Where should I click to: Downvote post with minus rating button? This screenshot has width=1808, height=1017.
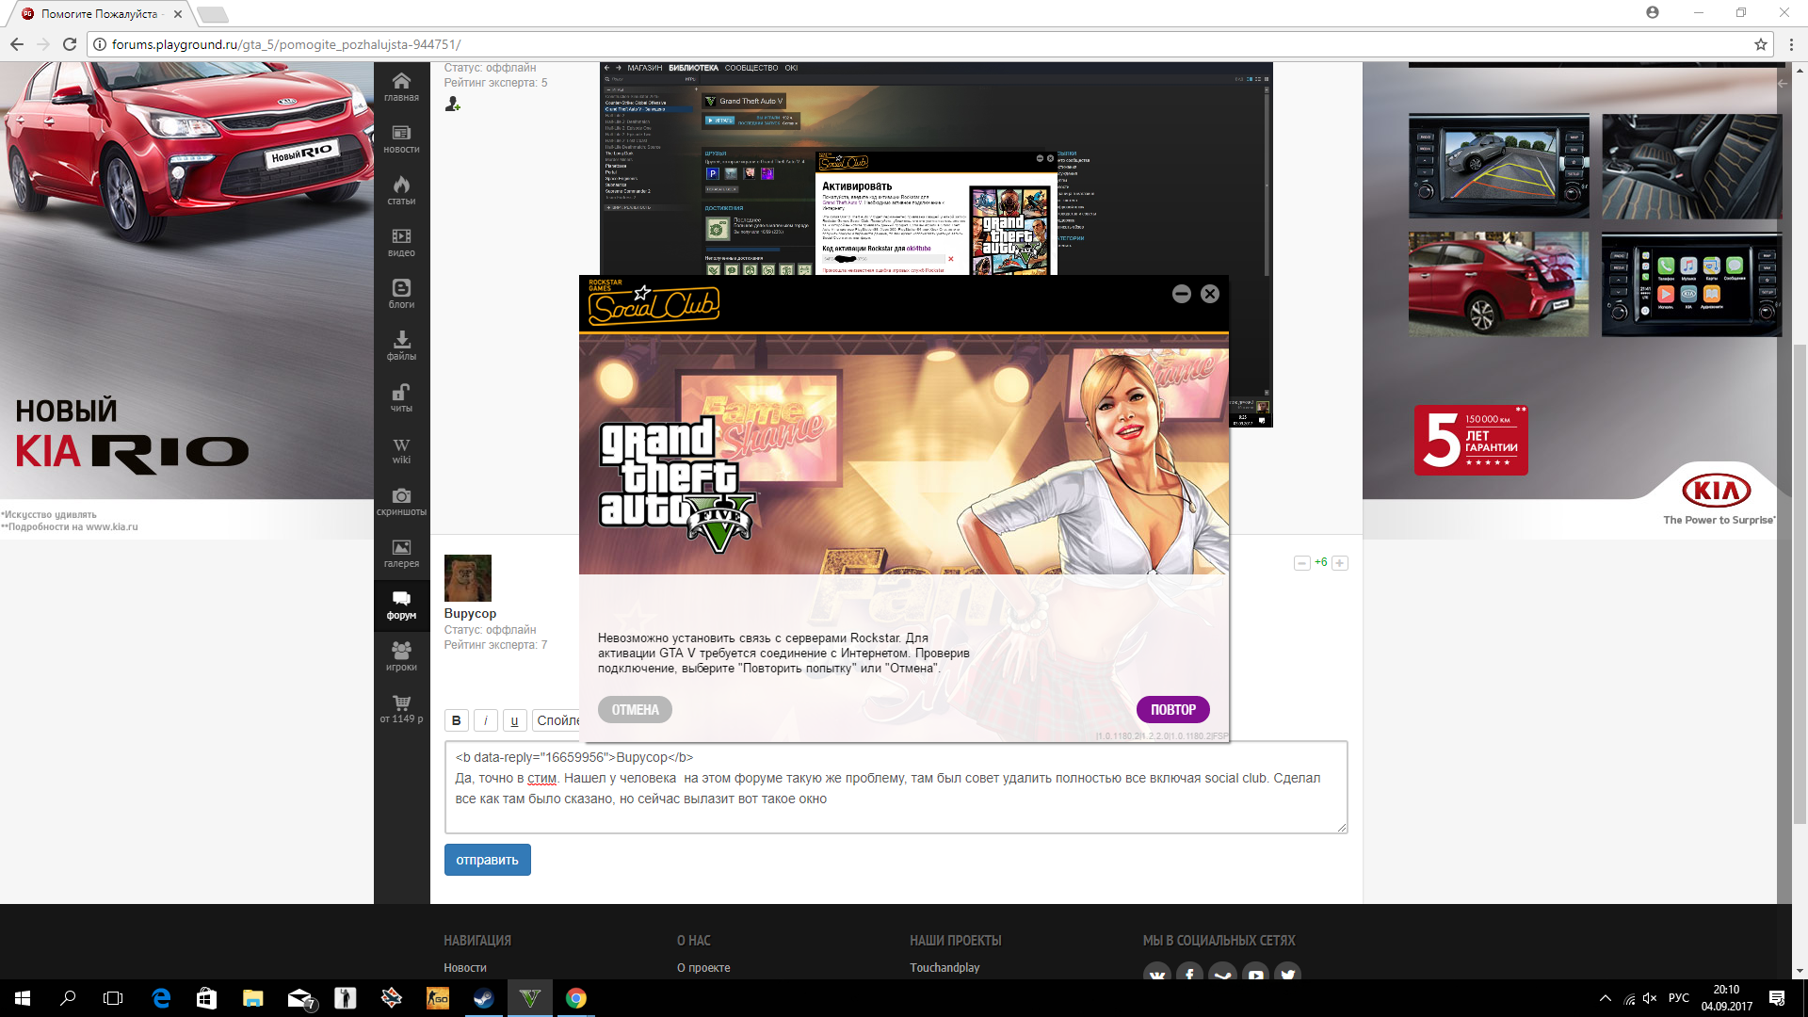[x=1301, y=563]
